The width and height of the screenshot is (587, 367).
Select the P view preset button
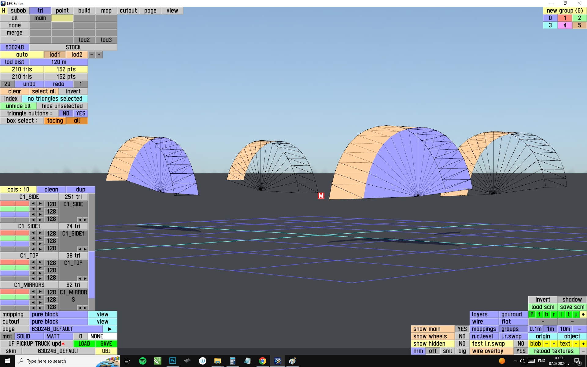pos(532,314)
